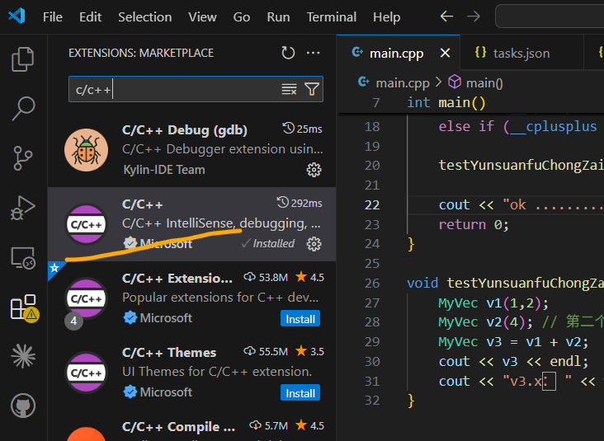604x441 pixels.
Task: Click the Installed status label
Action: [273, 243]
